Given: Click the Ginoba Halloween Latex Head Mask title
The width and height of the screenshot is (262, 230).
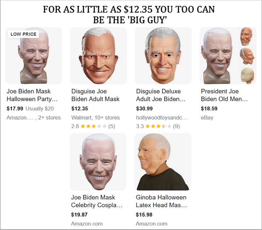Looking at the screenshot, I should click(x=161, y=201).
